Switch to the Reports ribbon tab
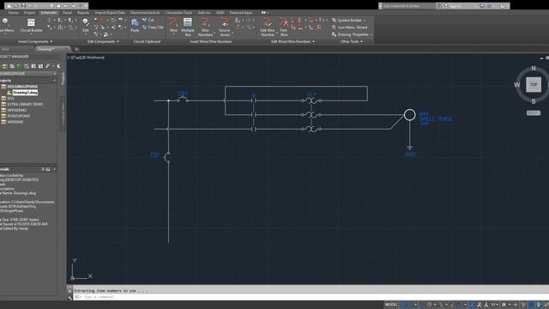This screenshot has width=549, height=309. (x=83, y=13)
